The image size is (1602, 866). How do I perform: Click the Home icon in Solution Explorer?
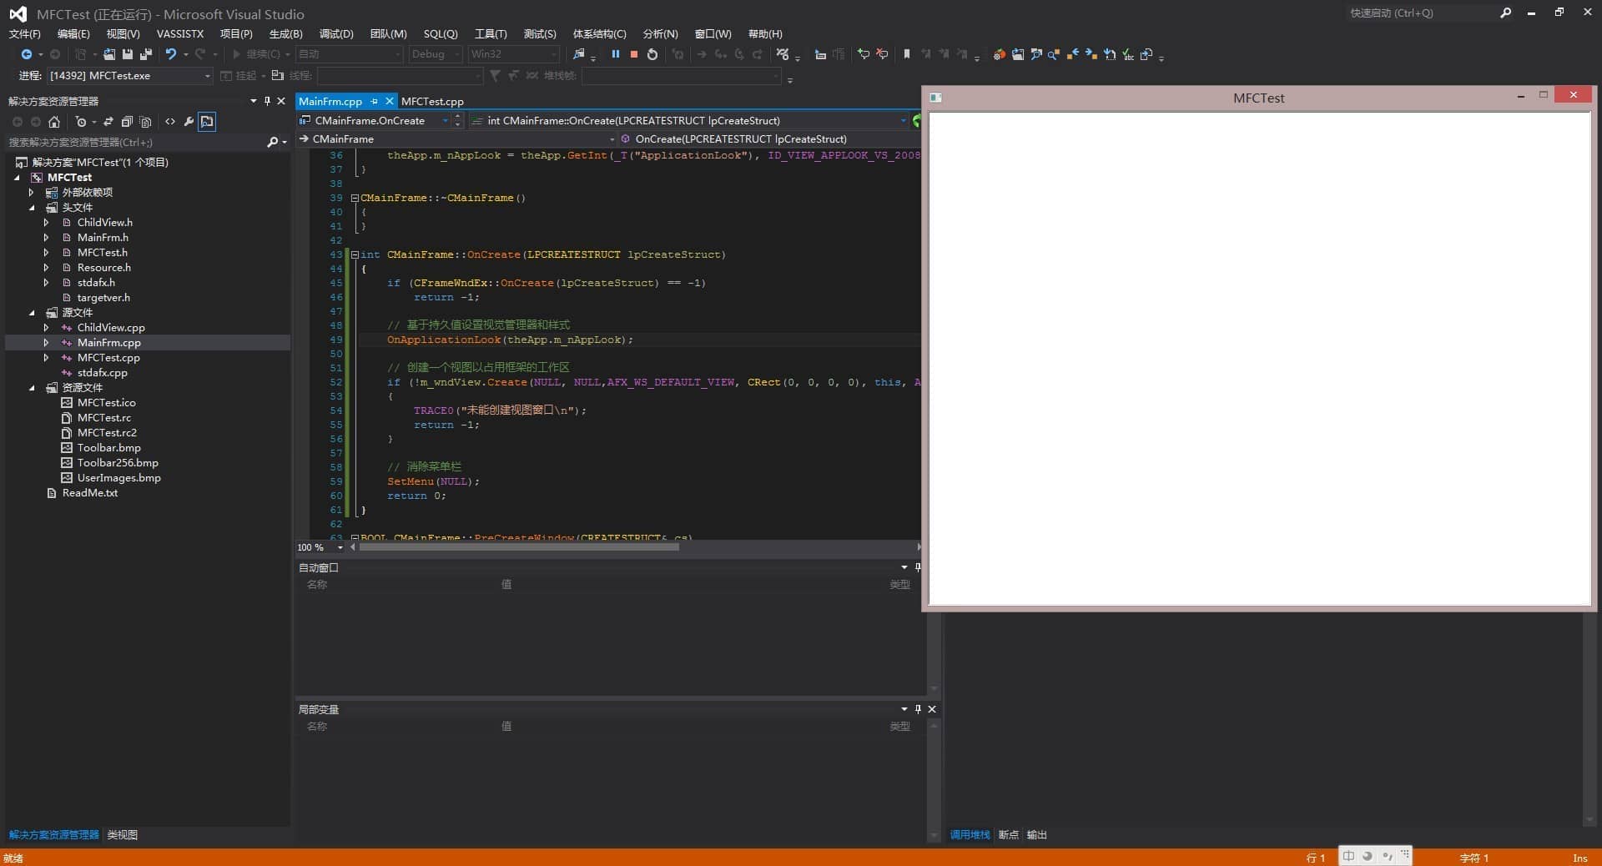(54, 122)
